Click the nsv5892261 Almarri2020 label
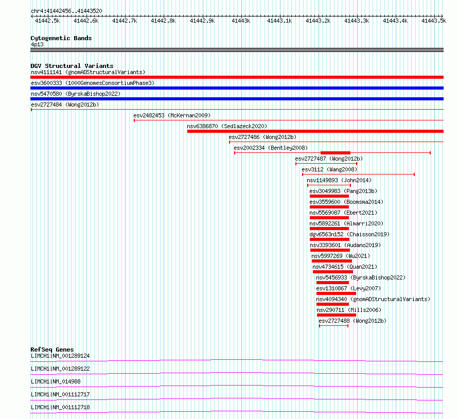458x419 pixels. (346, 223)
